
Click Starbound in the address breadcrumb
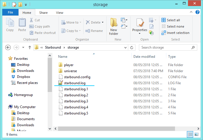(53, 47)
